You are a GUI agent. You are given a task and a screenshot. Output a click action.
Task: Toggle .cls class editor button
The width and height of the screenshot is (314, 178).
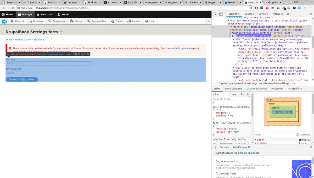point(241,94)
